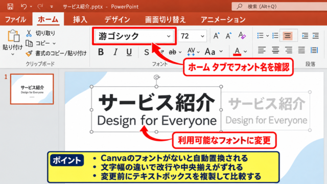Apply numbered list
This screenshot has width=327, height=184.
tap(275, 36)
